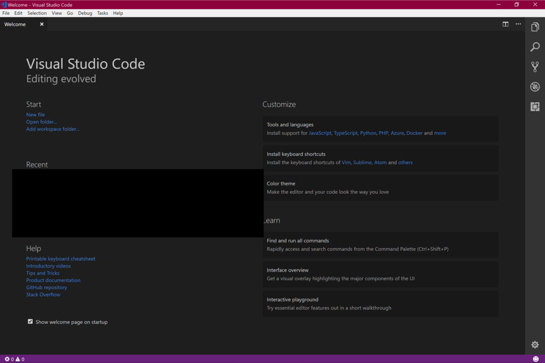Open the more actions ellipsis icon

(x=518, y=24)
